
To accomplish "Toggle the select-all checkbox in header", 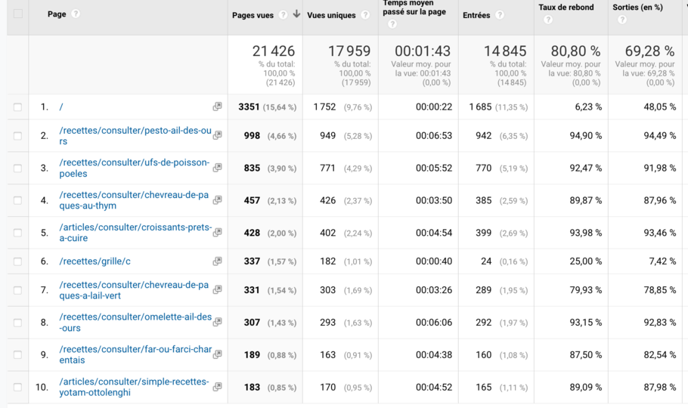I will pos(17,14).
